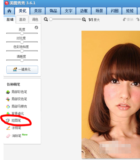The width and height of the screenshot is (140, 160).
Task: Click the 对比度 contrast slider handle
Action: 22,42
